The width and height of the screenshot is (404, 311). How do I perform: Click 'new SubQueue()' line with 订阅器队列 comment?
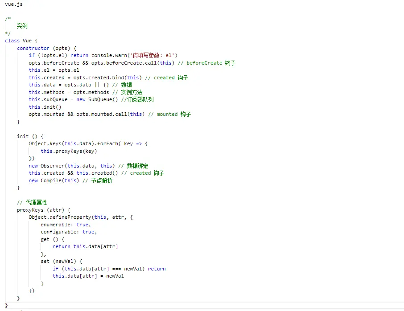pos(91,99)
